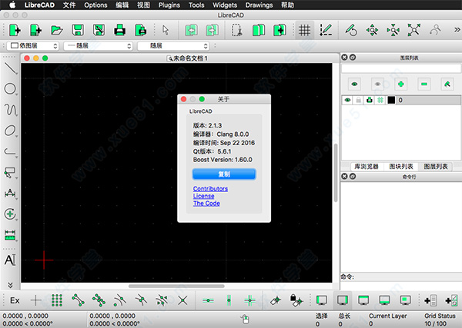This screenshot has height=328, width=462.
Task: Select the Polyline tool in the left toolbar
Action: coord(10,151)
